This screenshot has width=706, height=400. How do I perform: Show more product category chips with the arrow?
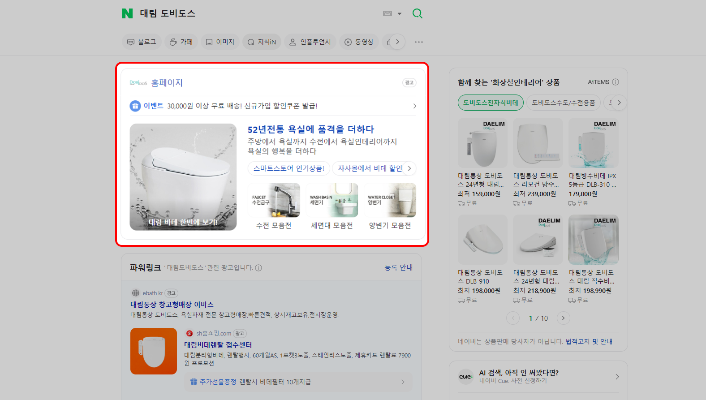619,103
